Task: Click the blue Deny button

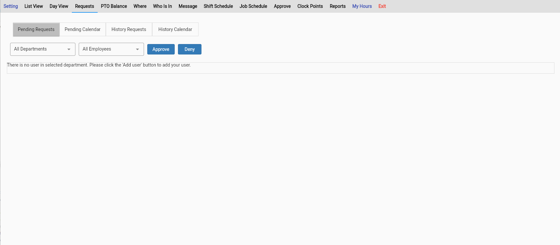Action: (x=190, y=49)
